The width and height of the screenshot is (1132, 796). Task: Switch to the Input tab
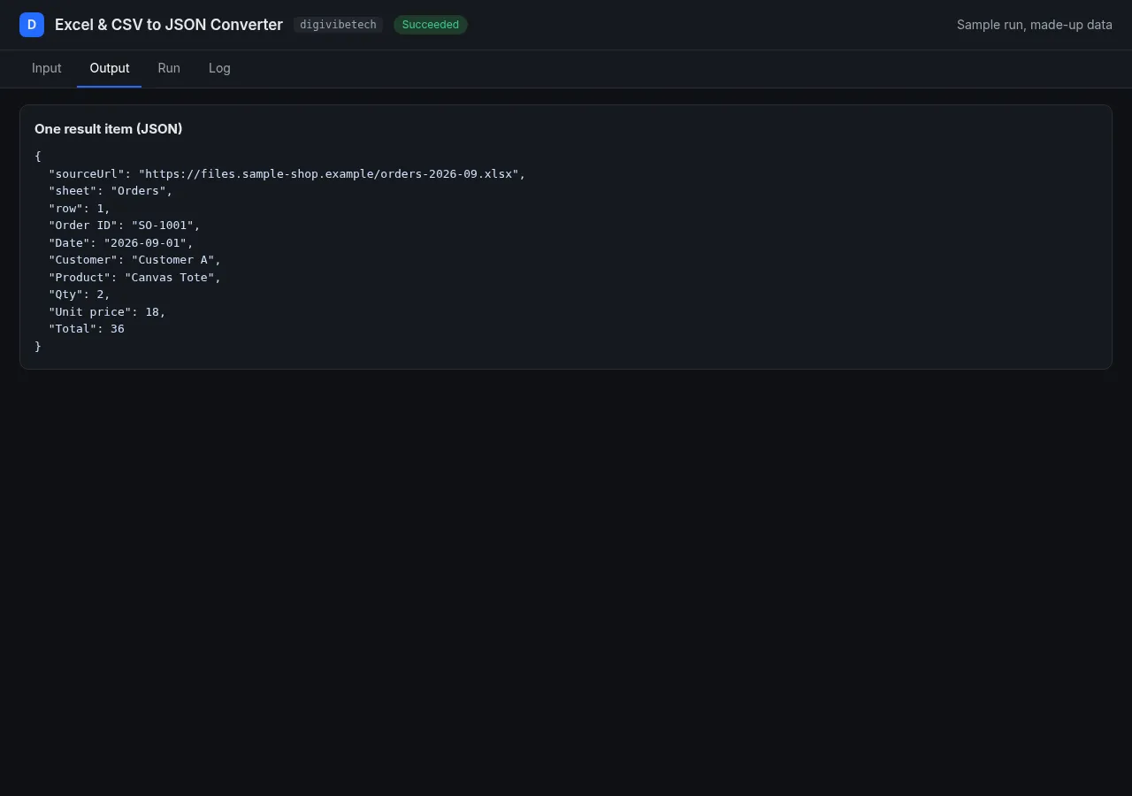tap(47, 68)
